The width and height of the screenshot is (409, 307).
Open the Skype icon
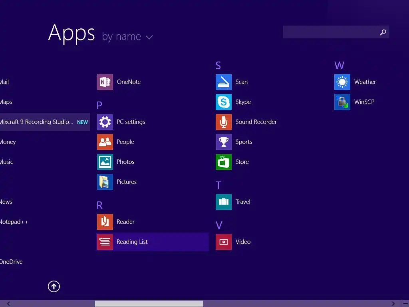[224, 102]
